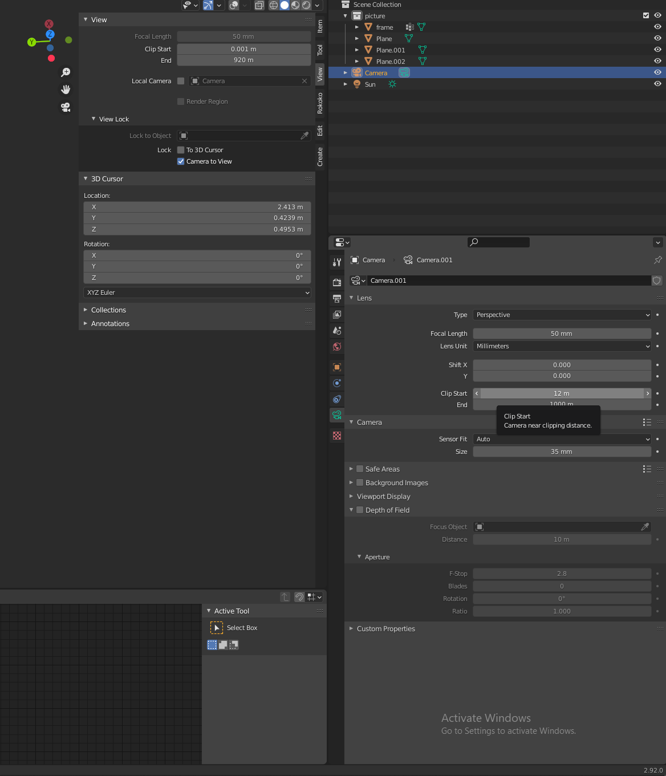Viewport: 666px width, 776px height.
Task: Switch to the Rokoko sidebar tab
Action: tap(320, 103)
